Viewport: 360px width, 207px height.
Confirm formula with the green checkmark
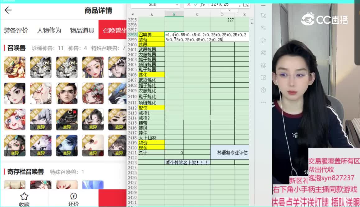tap(195, 5)
